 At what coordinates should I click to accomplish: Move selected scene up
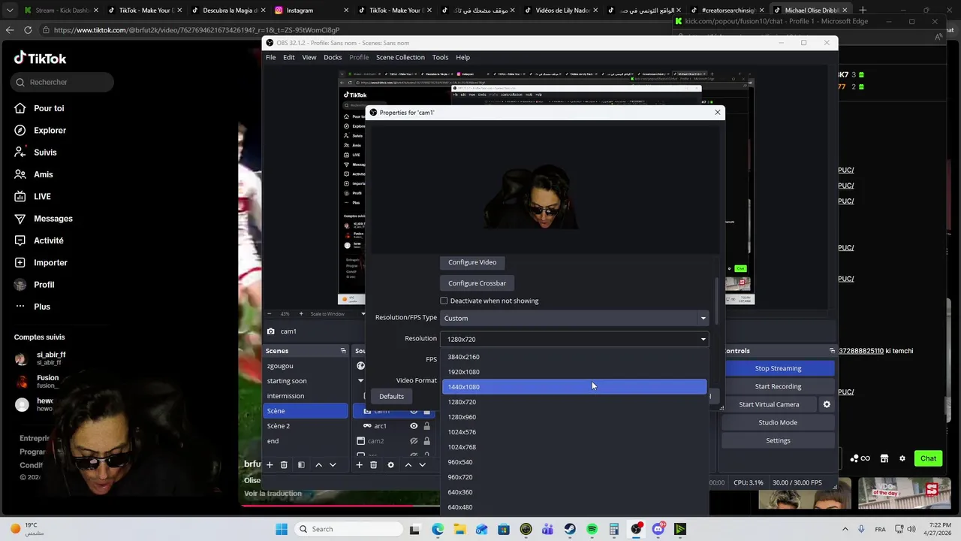click(318, 465)
